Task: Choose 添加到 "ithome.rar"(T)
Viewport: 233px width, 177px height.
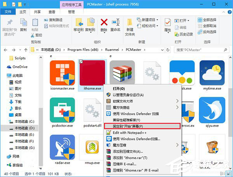Action: tap(143, 158)
